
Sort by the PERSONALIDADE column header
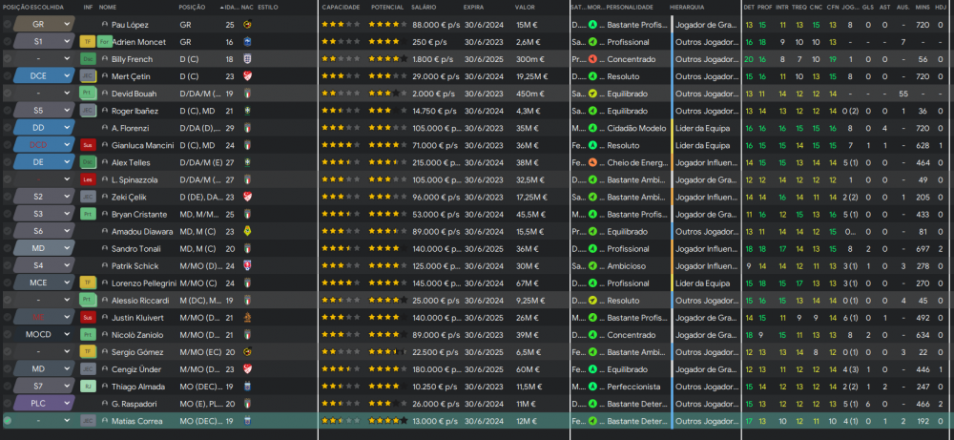[630, 8]
